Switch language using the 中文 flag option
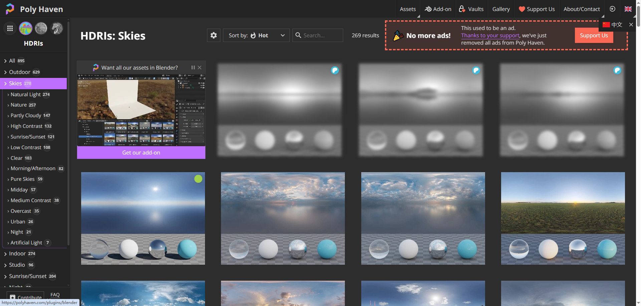The width and height of the screenshot is (641, 306). tap(614, 24)
